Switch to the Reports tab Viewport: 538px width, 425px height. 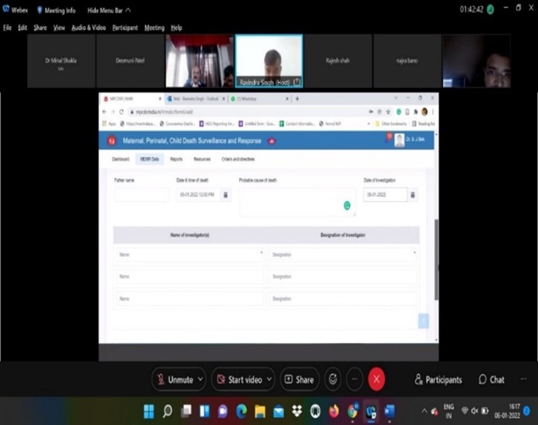point(176,158)
